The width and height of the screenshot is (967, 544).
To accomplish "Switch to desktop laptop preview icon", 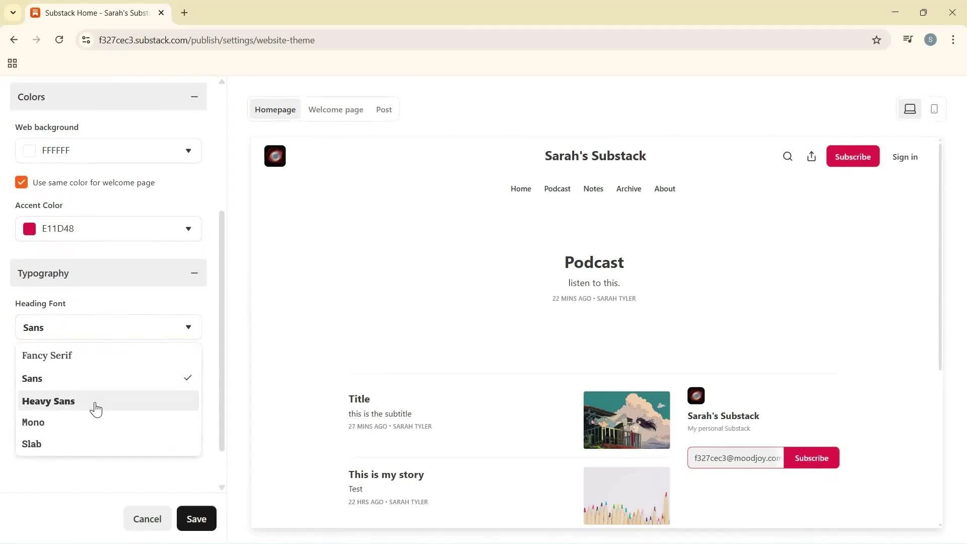I will 910,109.
